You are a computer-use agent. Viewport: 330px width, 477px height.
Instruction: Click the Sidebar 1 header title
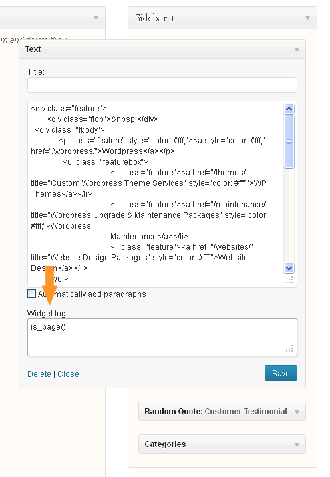tap(154, 18)
